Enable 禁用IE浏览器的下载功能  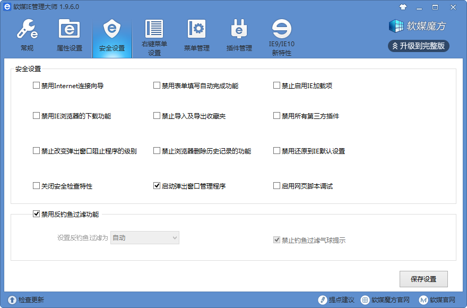tap(36, 116)
